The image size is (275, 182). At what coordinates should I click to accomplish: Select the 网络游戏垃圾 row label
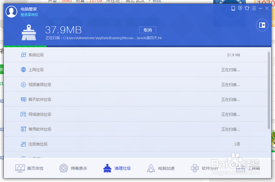40,114
